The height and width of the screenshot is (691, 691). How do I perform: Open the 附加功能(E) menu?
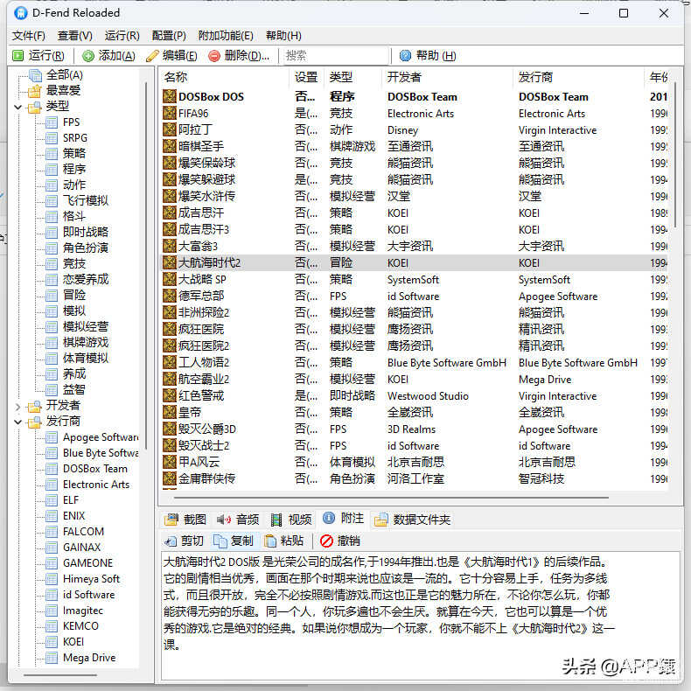[x=226, y=36]
